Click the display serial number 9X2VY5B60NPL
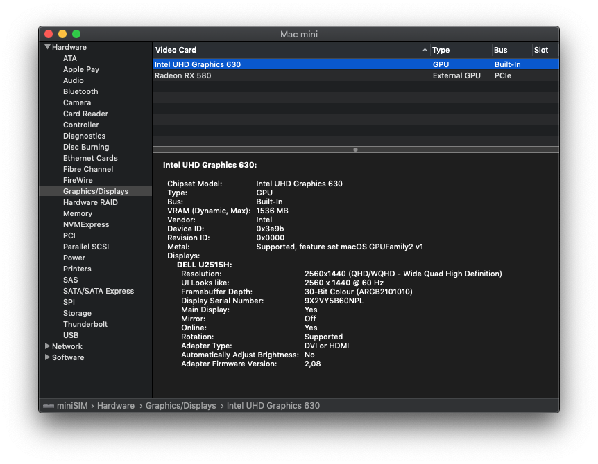 click(x=334, y=301)
